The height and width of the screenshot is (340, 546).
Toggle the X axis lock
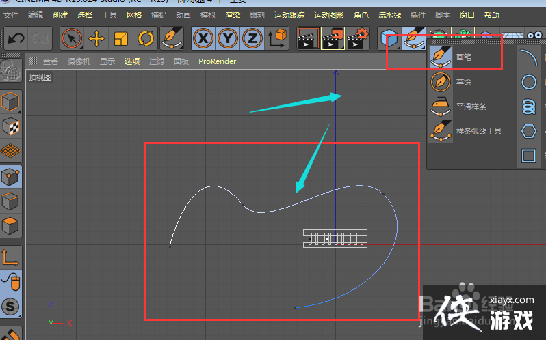pos(203,38)
